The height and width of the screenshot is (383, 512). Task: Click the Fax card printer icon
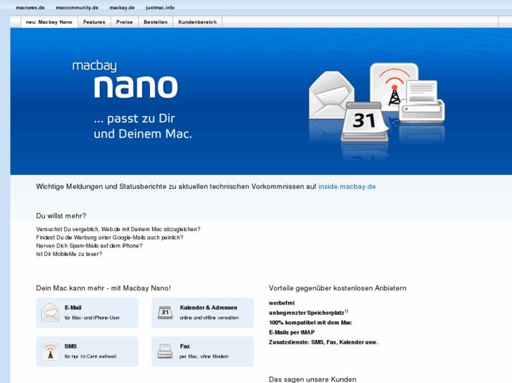(166, 351)
